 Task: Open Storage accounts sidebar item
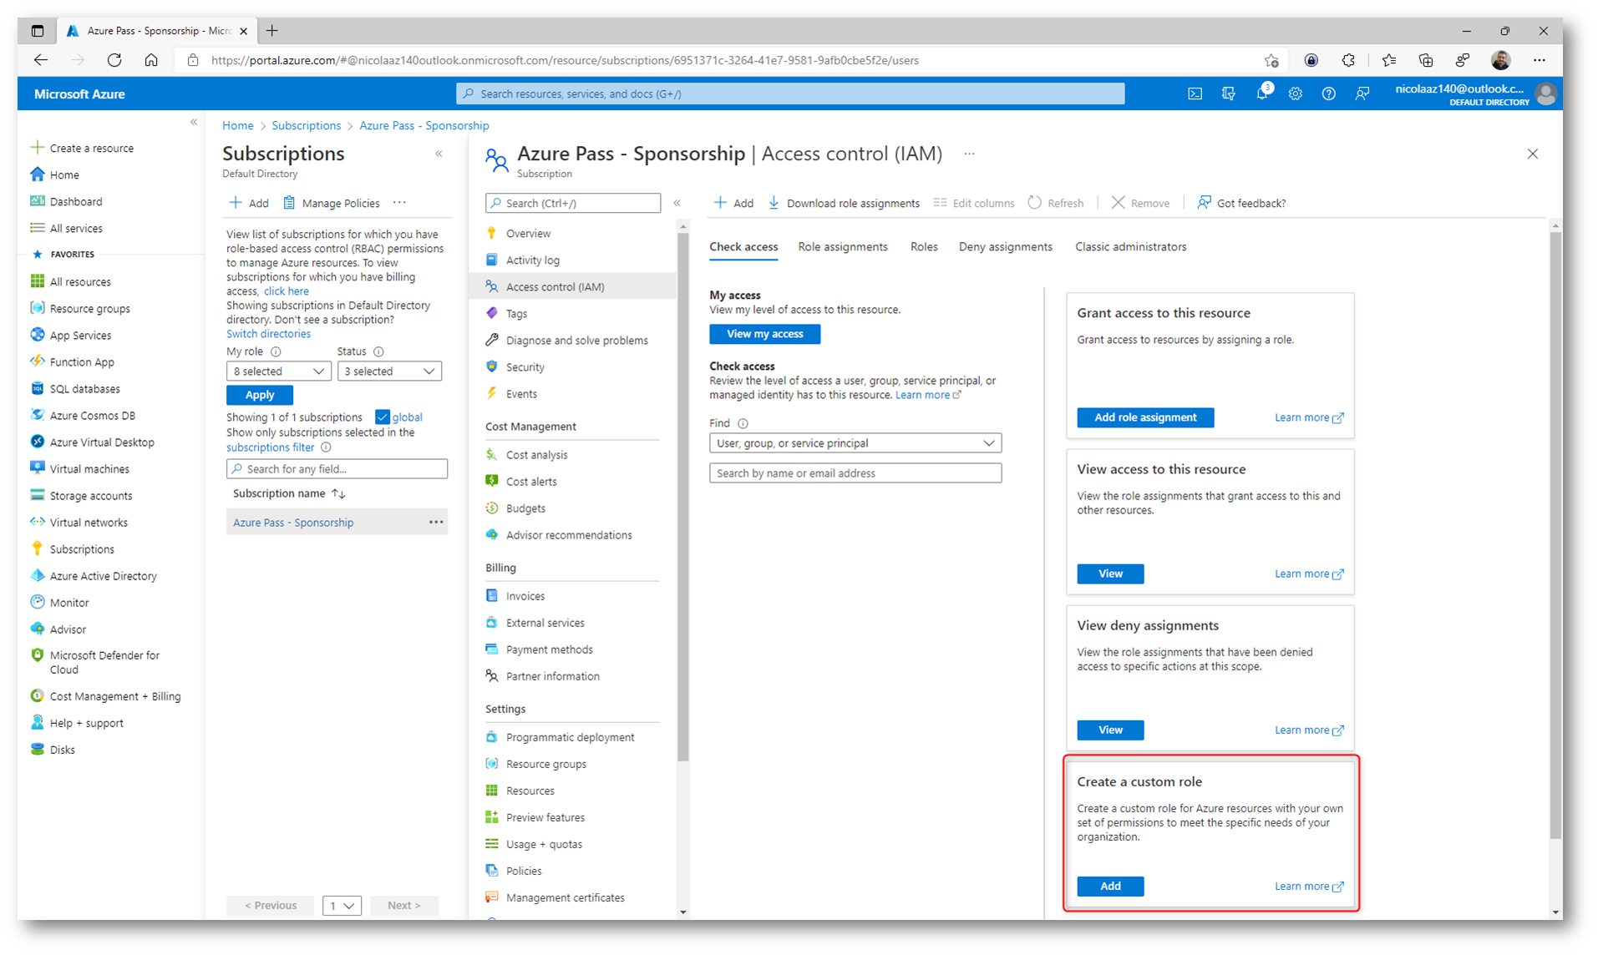[82, 495]
